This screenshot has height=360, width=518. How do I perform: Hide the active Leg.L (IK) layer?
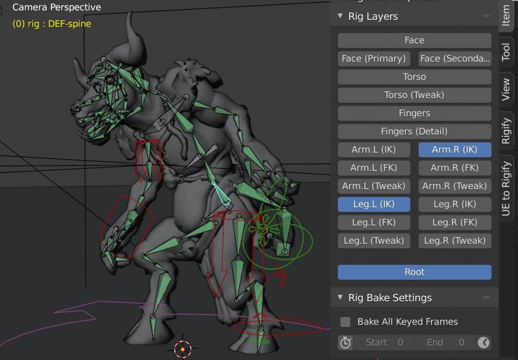pyautogui.click(x=374, y=204)
